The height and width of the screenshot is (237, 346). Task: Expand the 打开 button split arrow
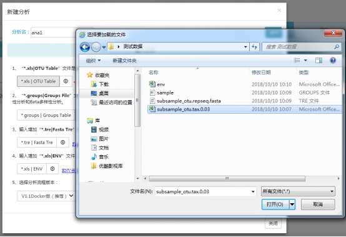point(292,204)
